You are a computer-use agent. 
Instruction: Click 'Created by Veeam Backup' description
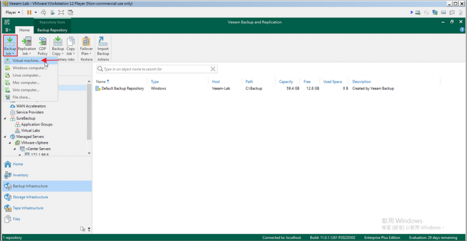point(373,88)
